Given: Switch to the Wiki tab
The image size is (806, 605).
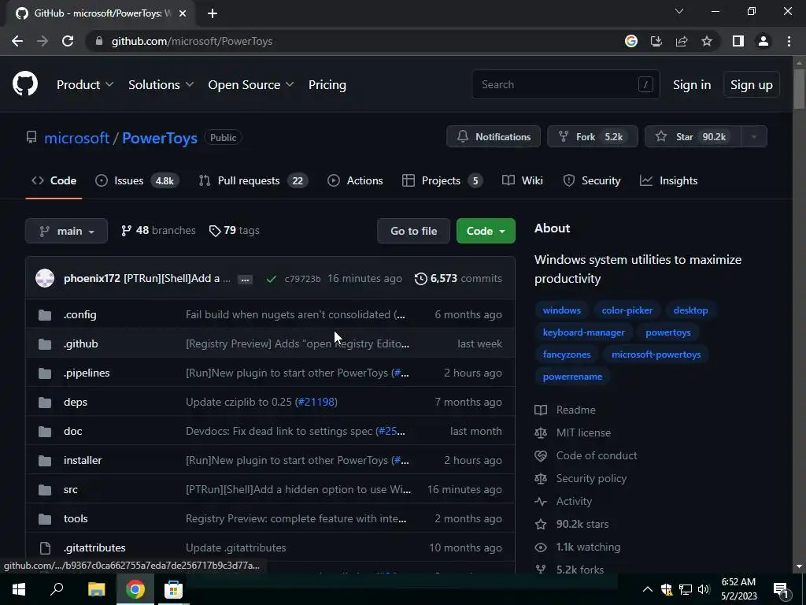Looking at the screenshot, I should pos(523,180).
